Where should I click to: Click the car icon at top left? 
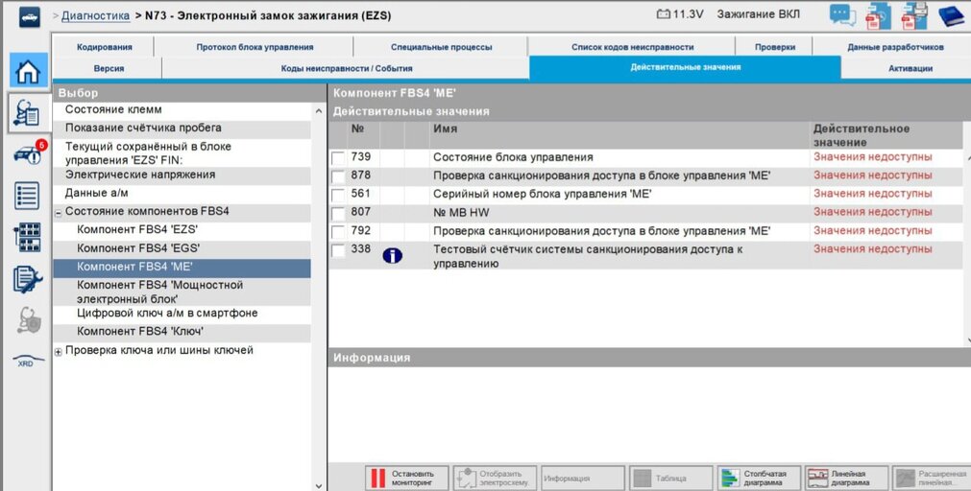click(x=29, y=16)
